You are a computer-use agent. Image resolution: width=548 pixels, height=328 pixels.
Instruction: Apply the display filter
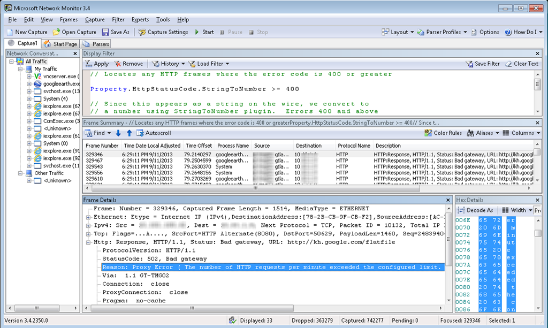96,64
